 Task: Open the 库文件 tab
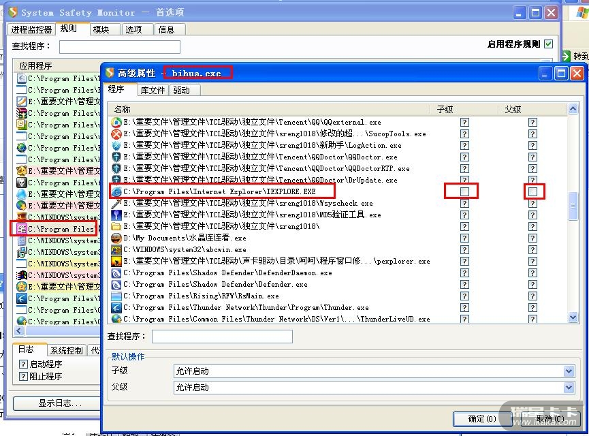(153, 90)
